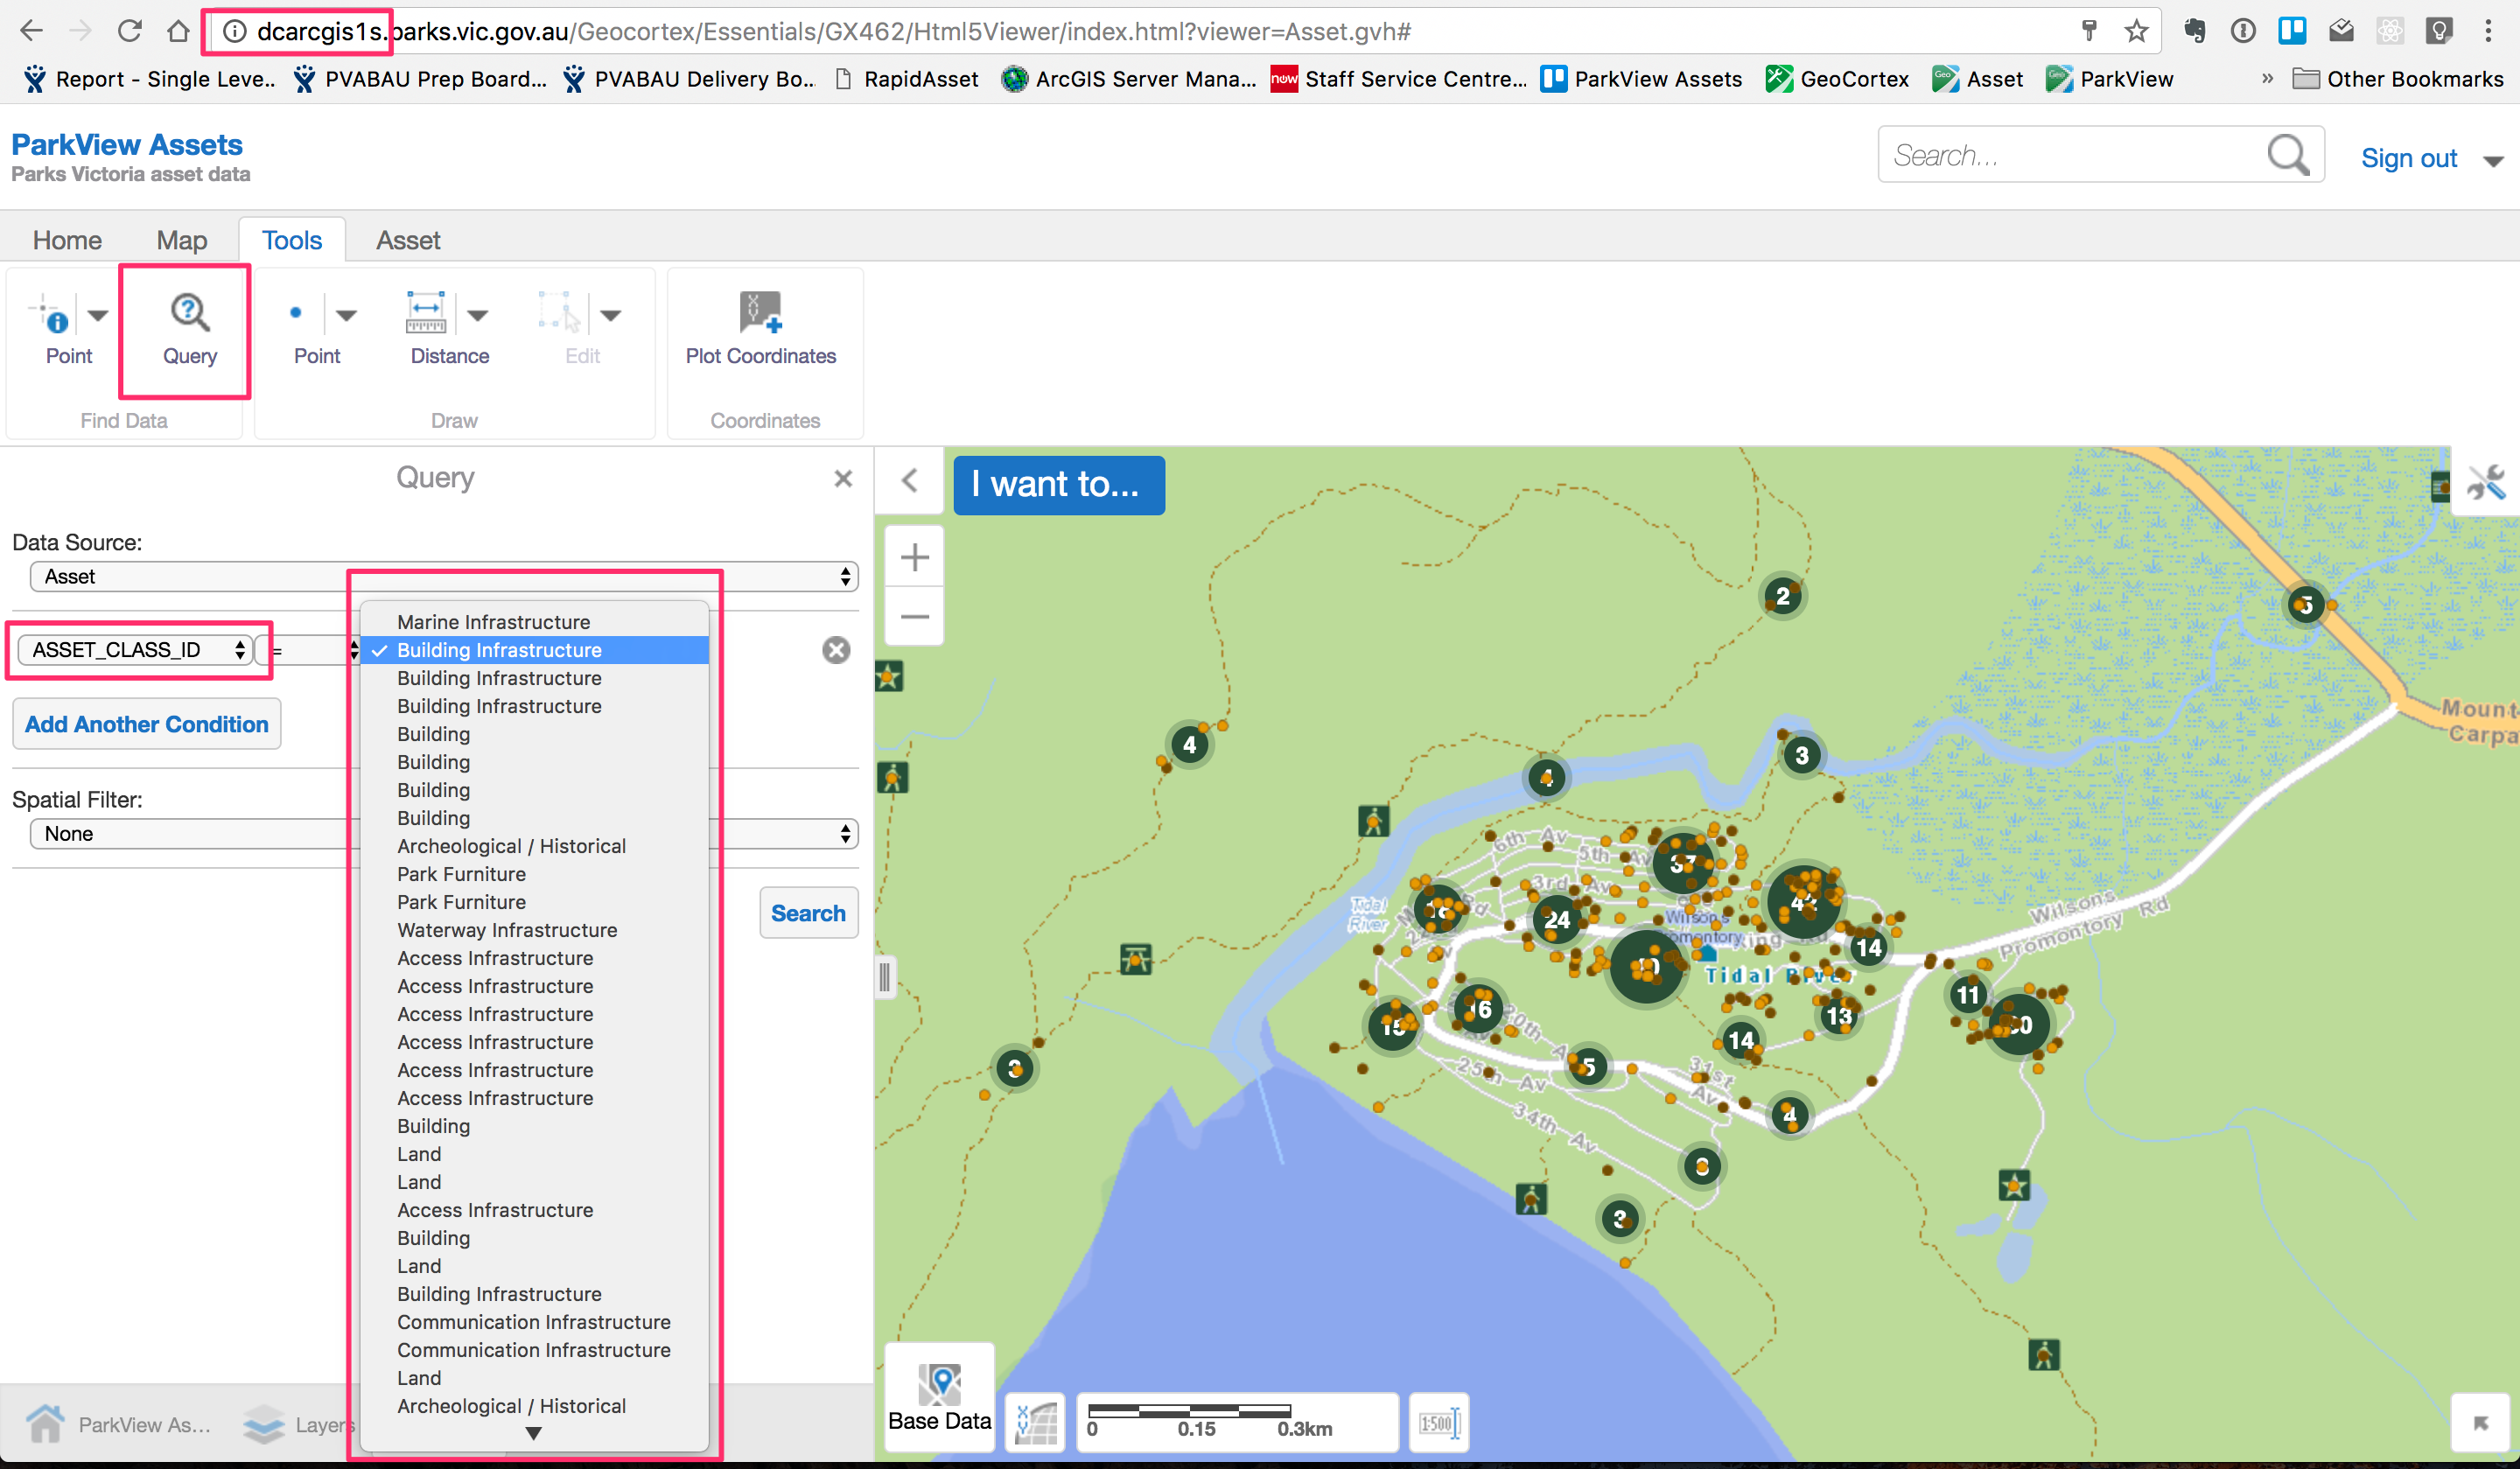Click the search magnifier icon
Viewport: 2520px width, 1469px height.
[2287, 156]
